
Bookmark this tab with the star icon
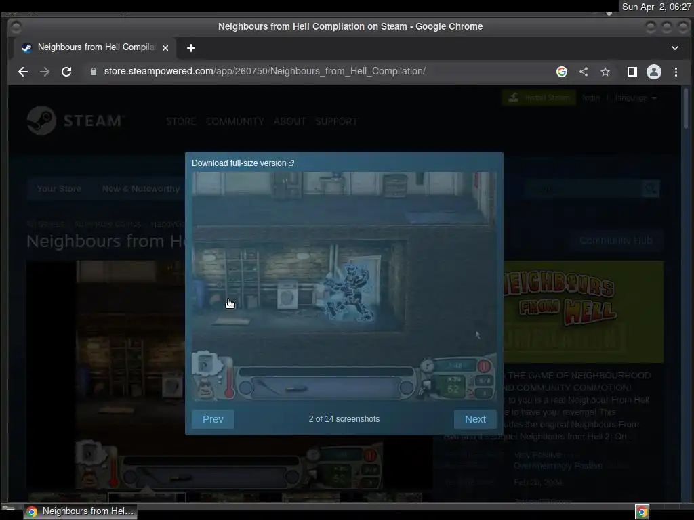pos(605,72)
